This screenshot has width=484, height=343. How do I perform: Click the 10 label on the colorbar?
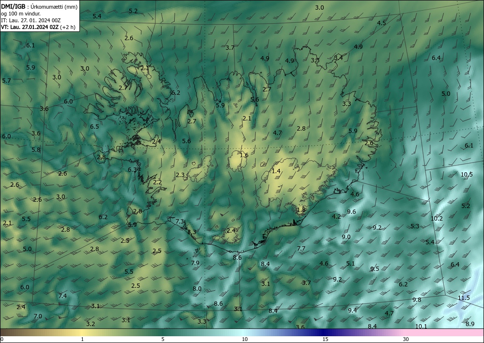click(244, 339)
